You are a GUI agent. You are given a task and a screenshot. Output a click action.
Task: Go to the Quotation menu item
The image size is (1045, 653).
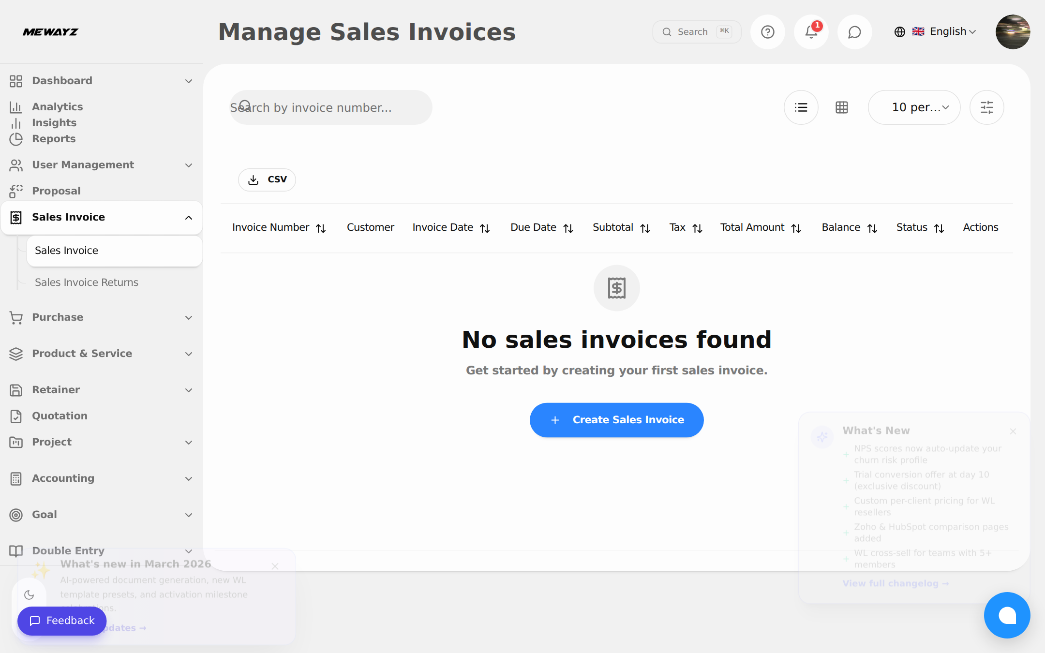pyautogui.click(x=60, y=416)
